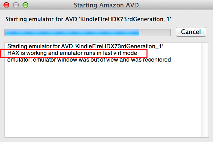Close the Starting Amazon AVD window

pos(6,5)
